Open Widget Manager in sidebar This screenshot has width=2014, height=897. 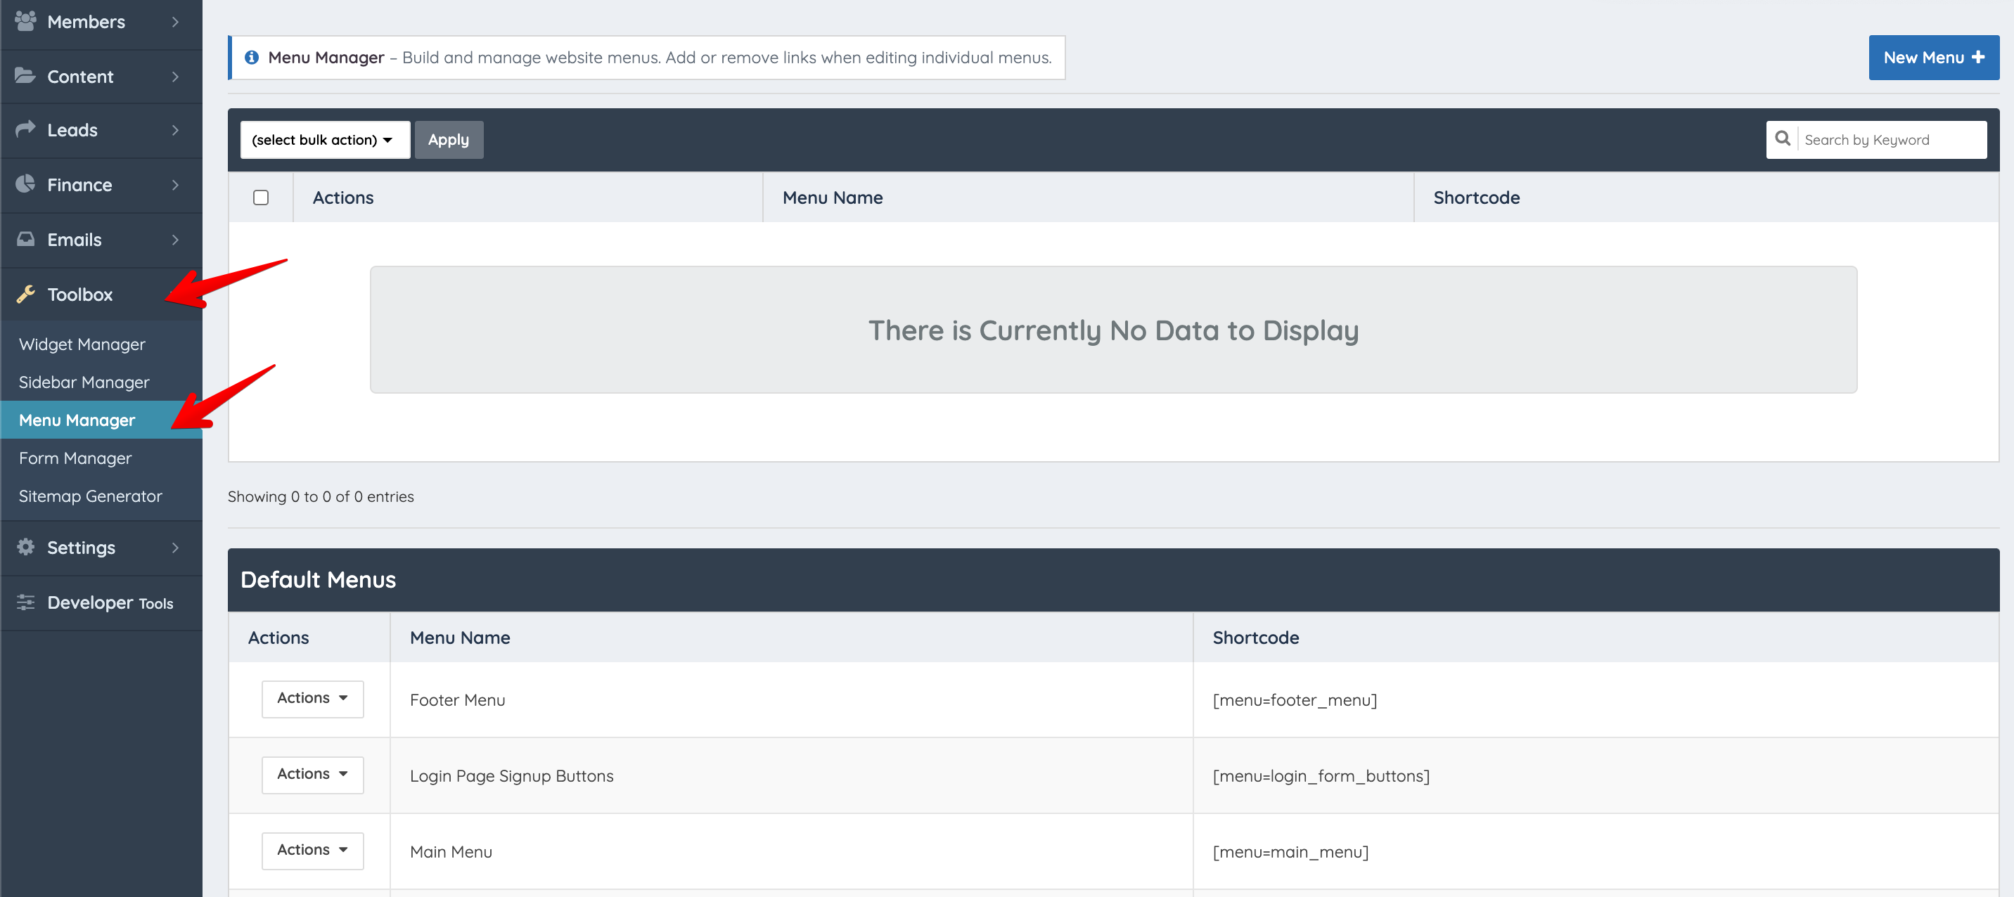tap(82, 344)
